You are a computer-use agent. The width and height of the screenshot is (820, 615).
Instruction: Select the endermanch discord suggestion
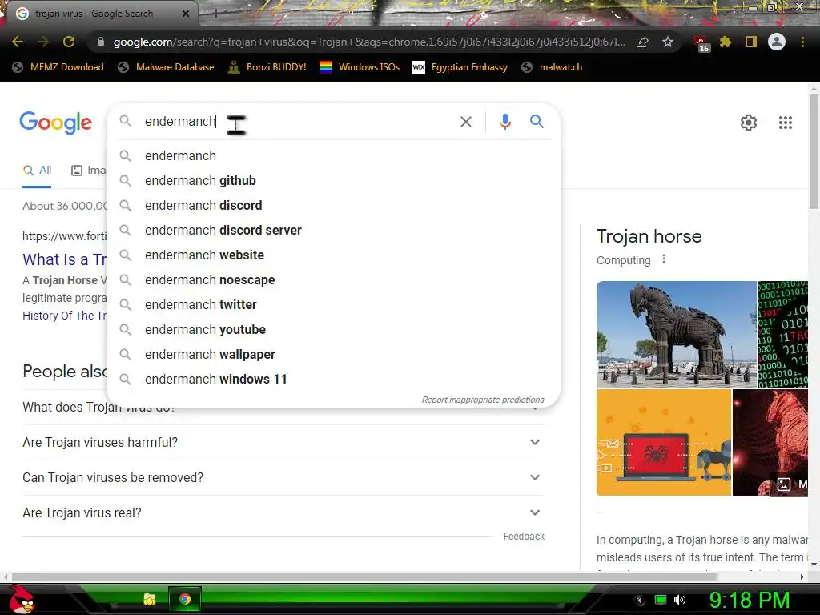point(333,206)
